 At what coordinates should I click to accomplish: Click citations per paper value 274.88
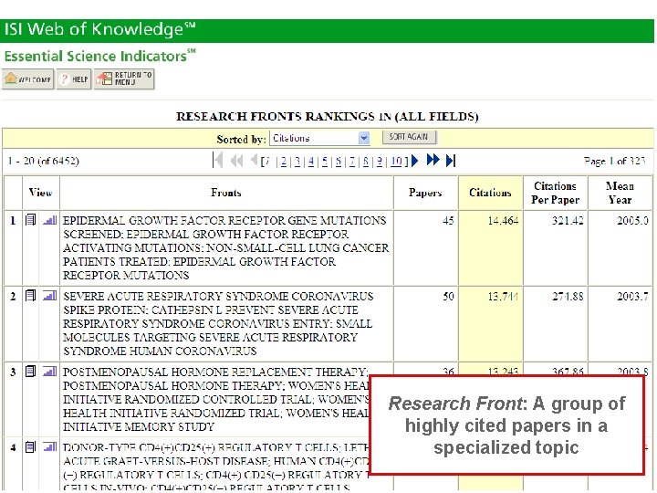pos(568,297)
